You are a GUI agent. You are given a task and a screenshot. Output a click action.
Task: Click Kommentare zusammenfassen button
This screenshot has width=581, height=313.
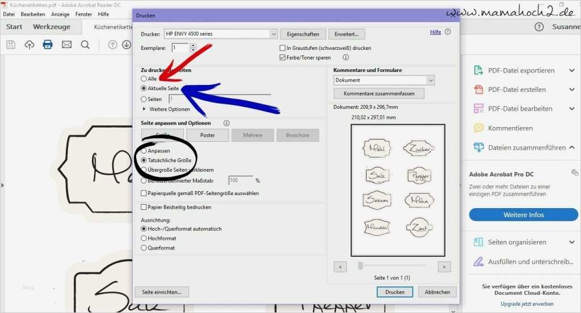[x=379, y=94]
